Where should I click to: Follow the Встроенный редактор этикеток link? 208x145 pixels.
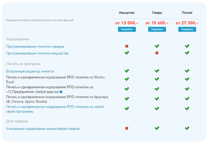(30, 71)
